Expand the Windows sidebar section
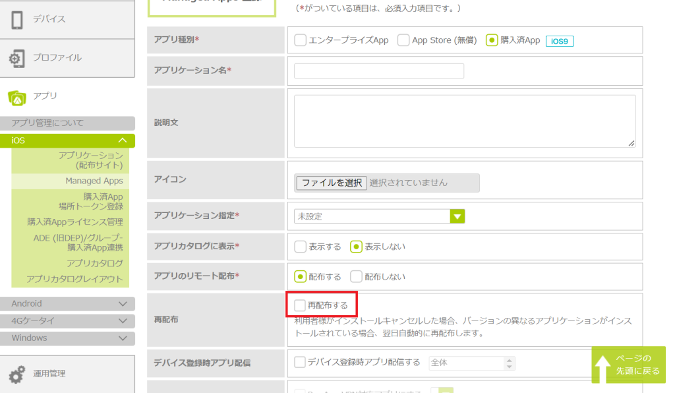Image resolution: width=675 pixels, height=393 pixels. pos(73,338)
